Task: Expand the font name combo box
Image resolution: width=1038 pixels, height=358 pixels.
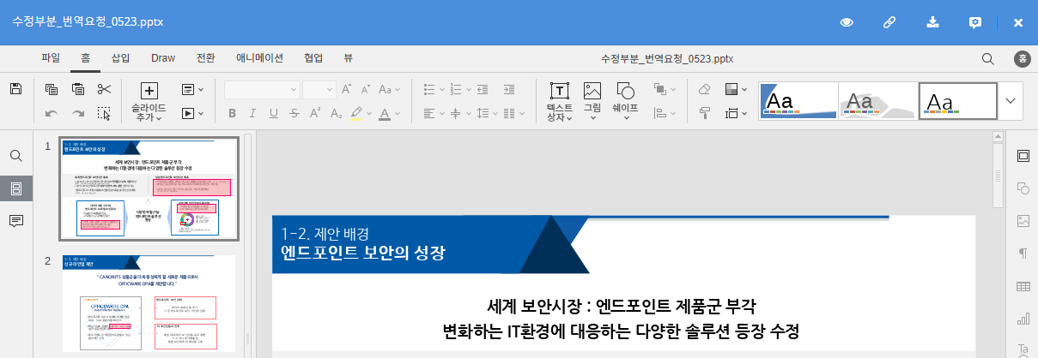Action: pos(294,89)
